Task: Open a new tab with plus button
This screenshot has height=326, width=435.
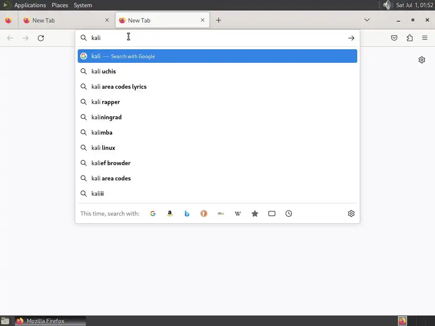Action: (219, 20)
